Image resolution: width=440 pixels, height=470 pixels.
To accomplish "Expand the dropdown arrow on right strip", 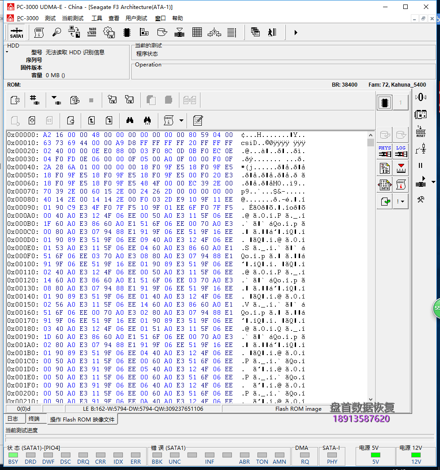I will click(x=433, y=182).
